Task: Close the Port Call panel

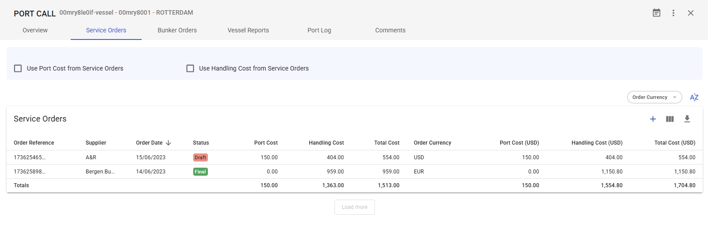Action: tap(691, 13)
